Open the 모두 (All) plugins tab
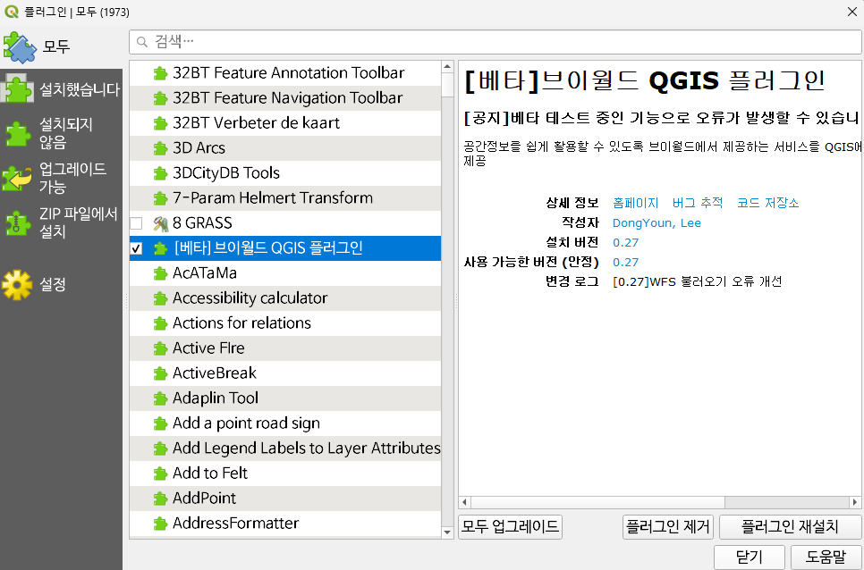 [x=61, y=46]
